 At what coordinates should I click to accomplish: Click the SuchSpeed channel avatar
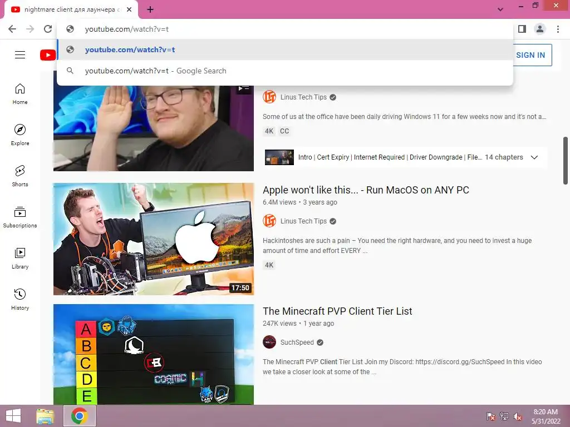269,342
